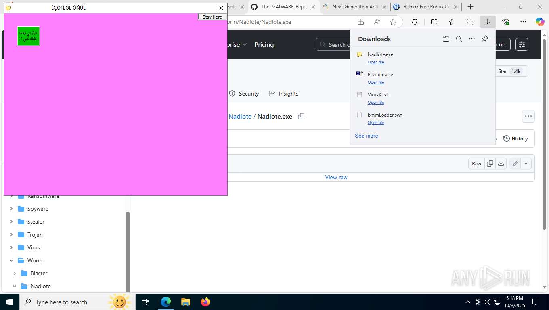Click See more in Downloads panel
Image resolution: width=549 pixels, height=310 pixels.
tap(367, 136)
